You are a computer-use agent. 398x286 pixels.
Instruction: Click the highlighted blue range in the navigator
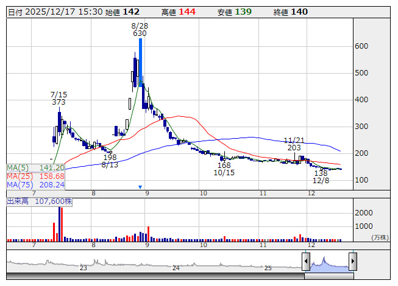[x=329, y=263]
